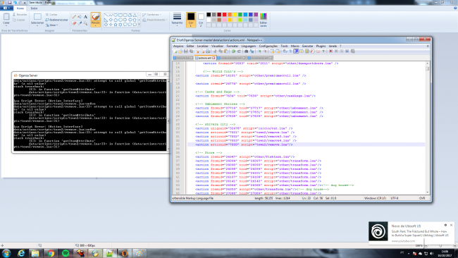Image resolution: width=458 pixels, height=258 pixels.
Task: Click the New file icon in Notepad++
Action: (175, 51)
